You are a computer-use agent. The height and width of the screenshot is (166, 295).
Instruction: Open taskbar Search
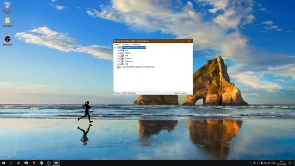[11, 163]
